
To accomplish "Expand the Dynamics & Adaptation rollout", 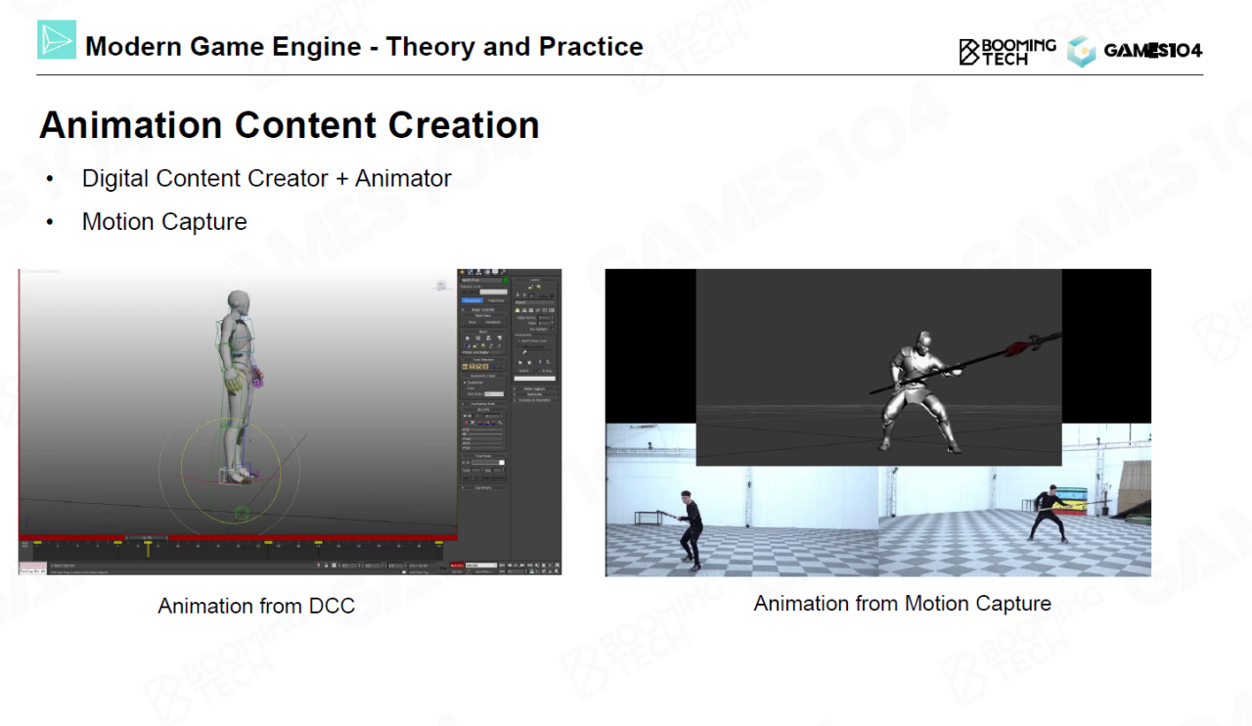I will coord(535,400).
